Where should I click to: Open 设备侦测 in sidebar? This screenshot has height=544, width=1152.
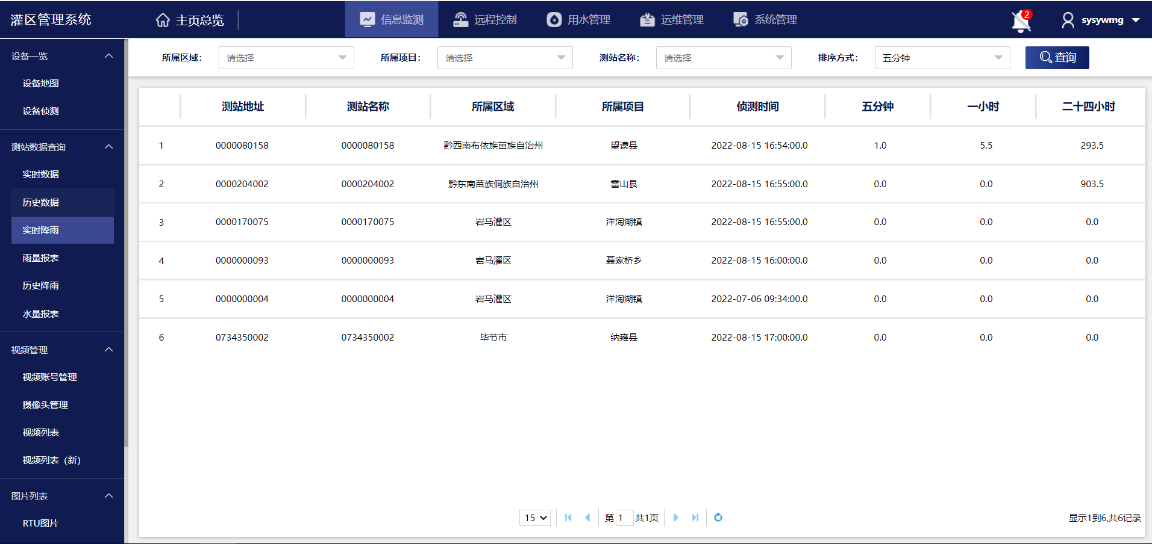[x=40, y=111]
